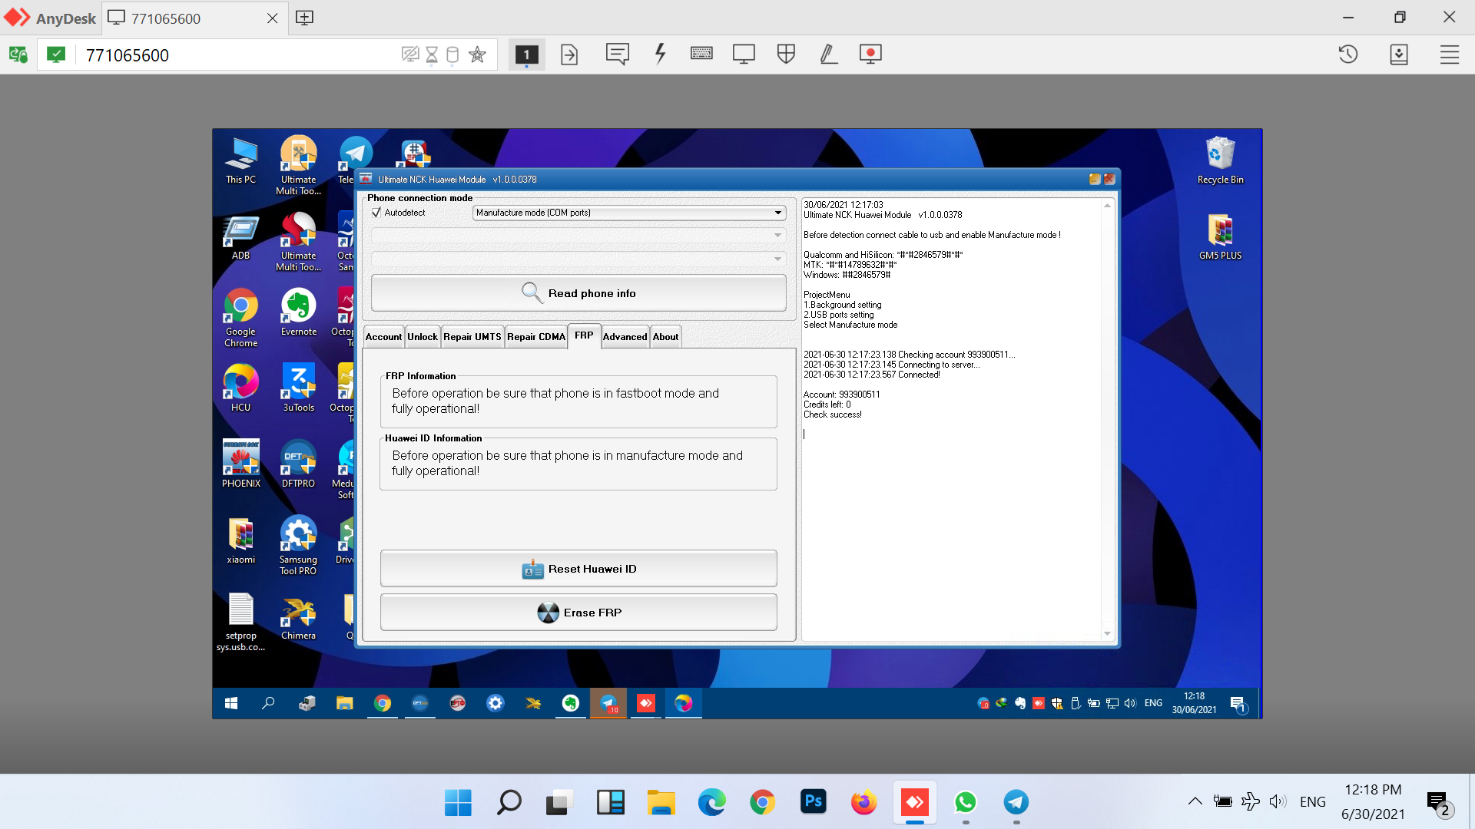Toggle the Autodetect checkbox
Viewport: 1475px width, 829px height.
[x=376, y=213]
